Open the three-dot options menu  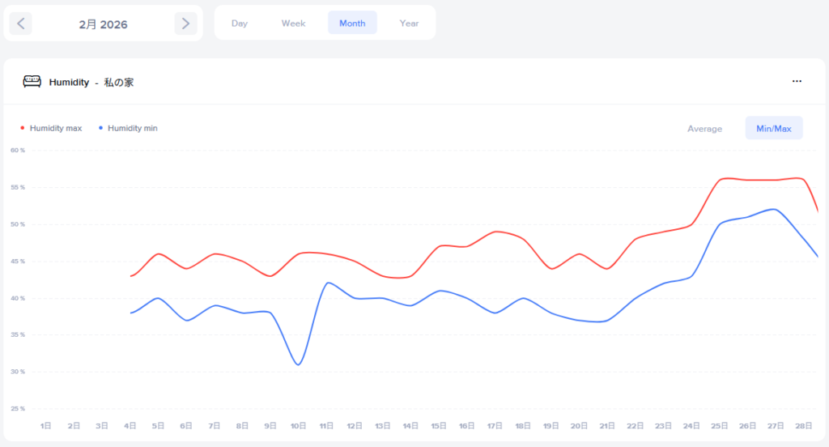point(797,82)
